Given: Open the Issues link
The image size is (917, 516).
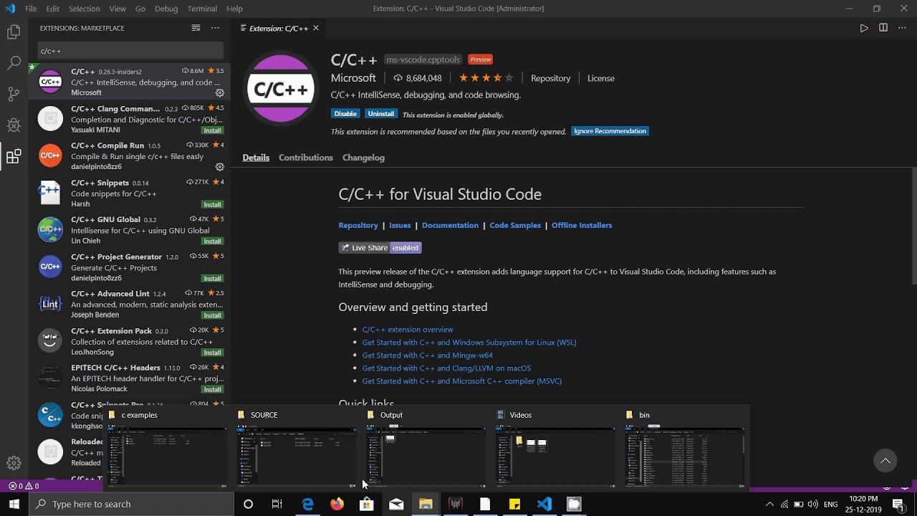Looking at the screenshot, I should [400, 225].
